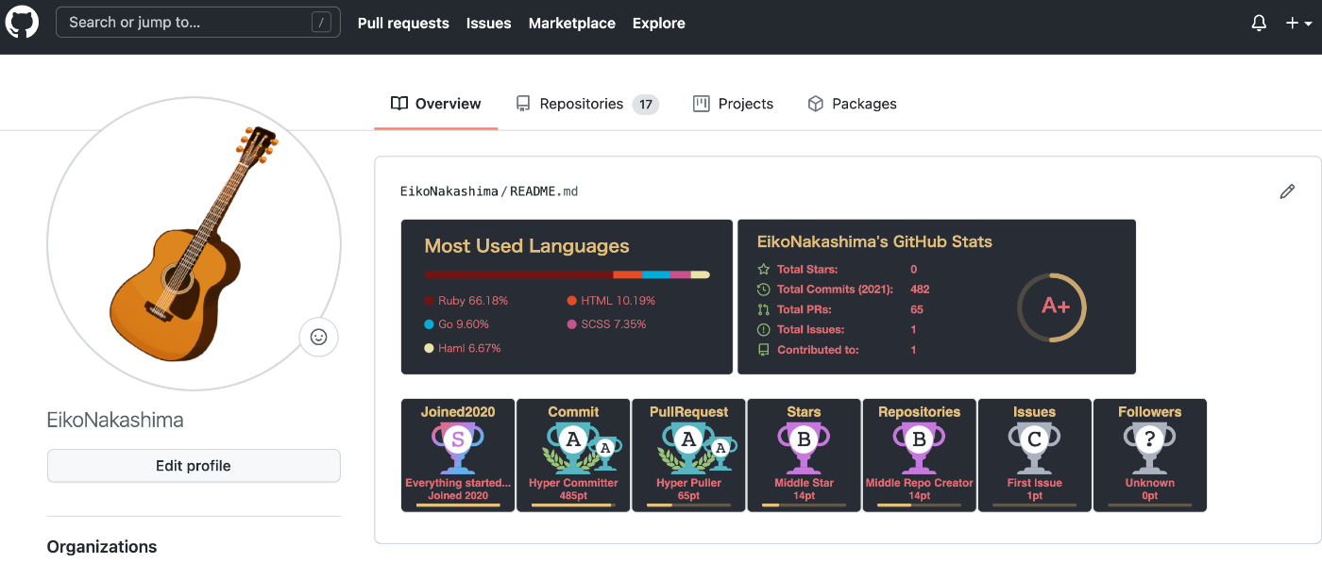Click the languages usage color bar
This screenshot has height=563, width=1322.
[x=567, y=274]
